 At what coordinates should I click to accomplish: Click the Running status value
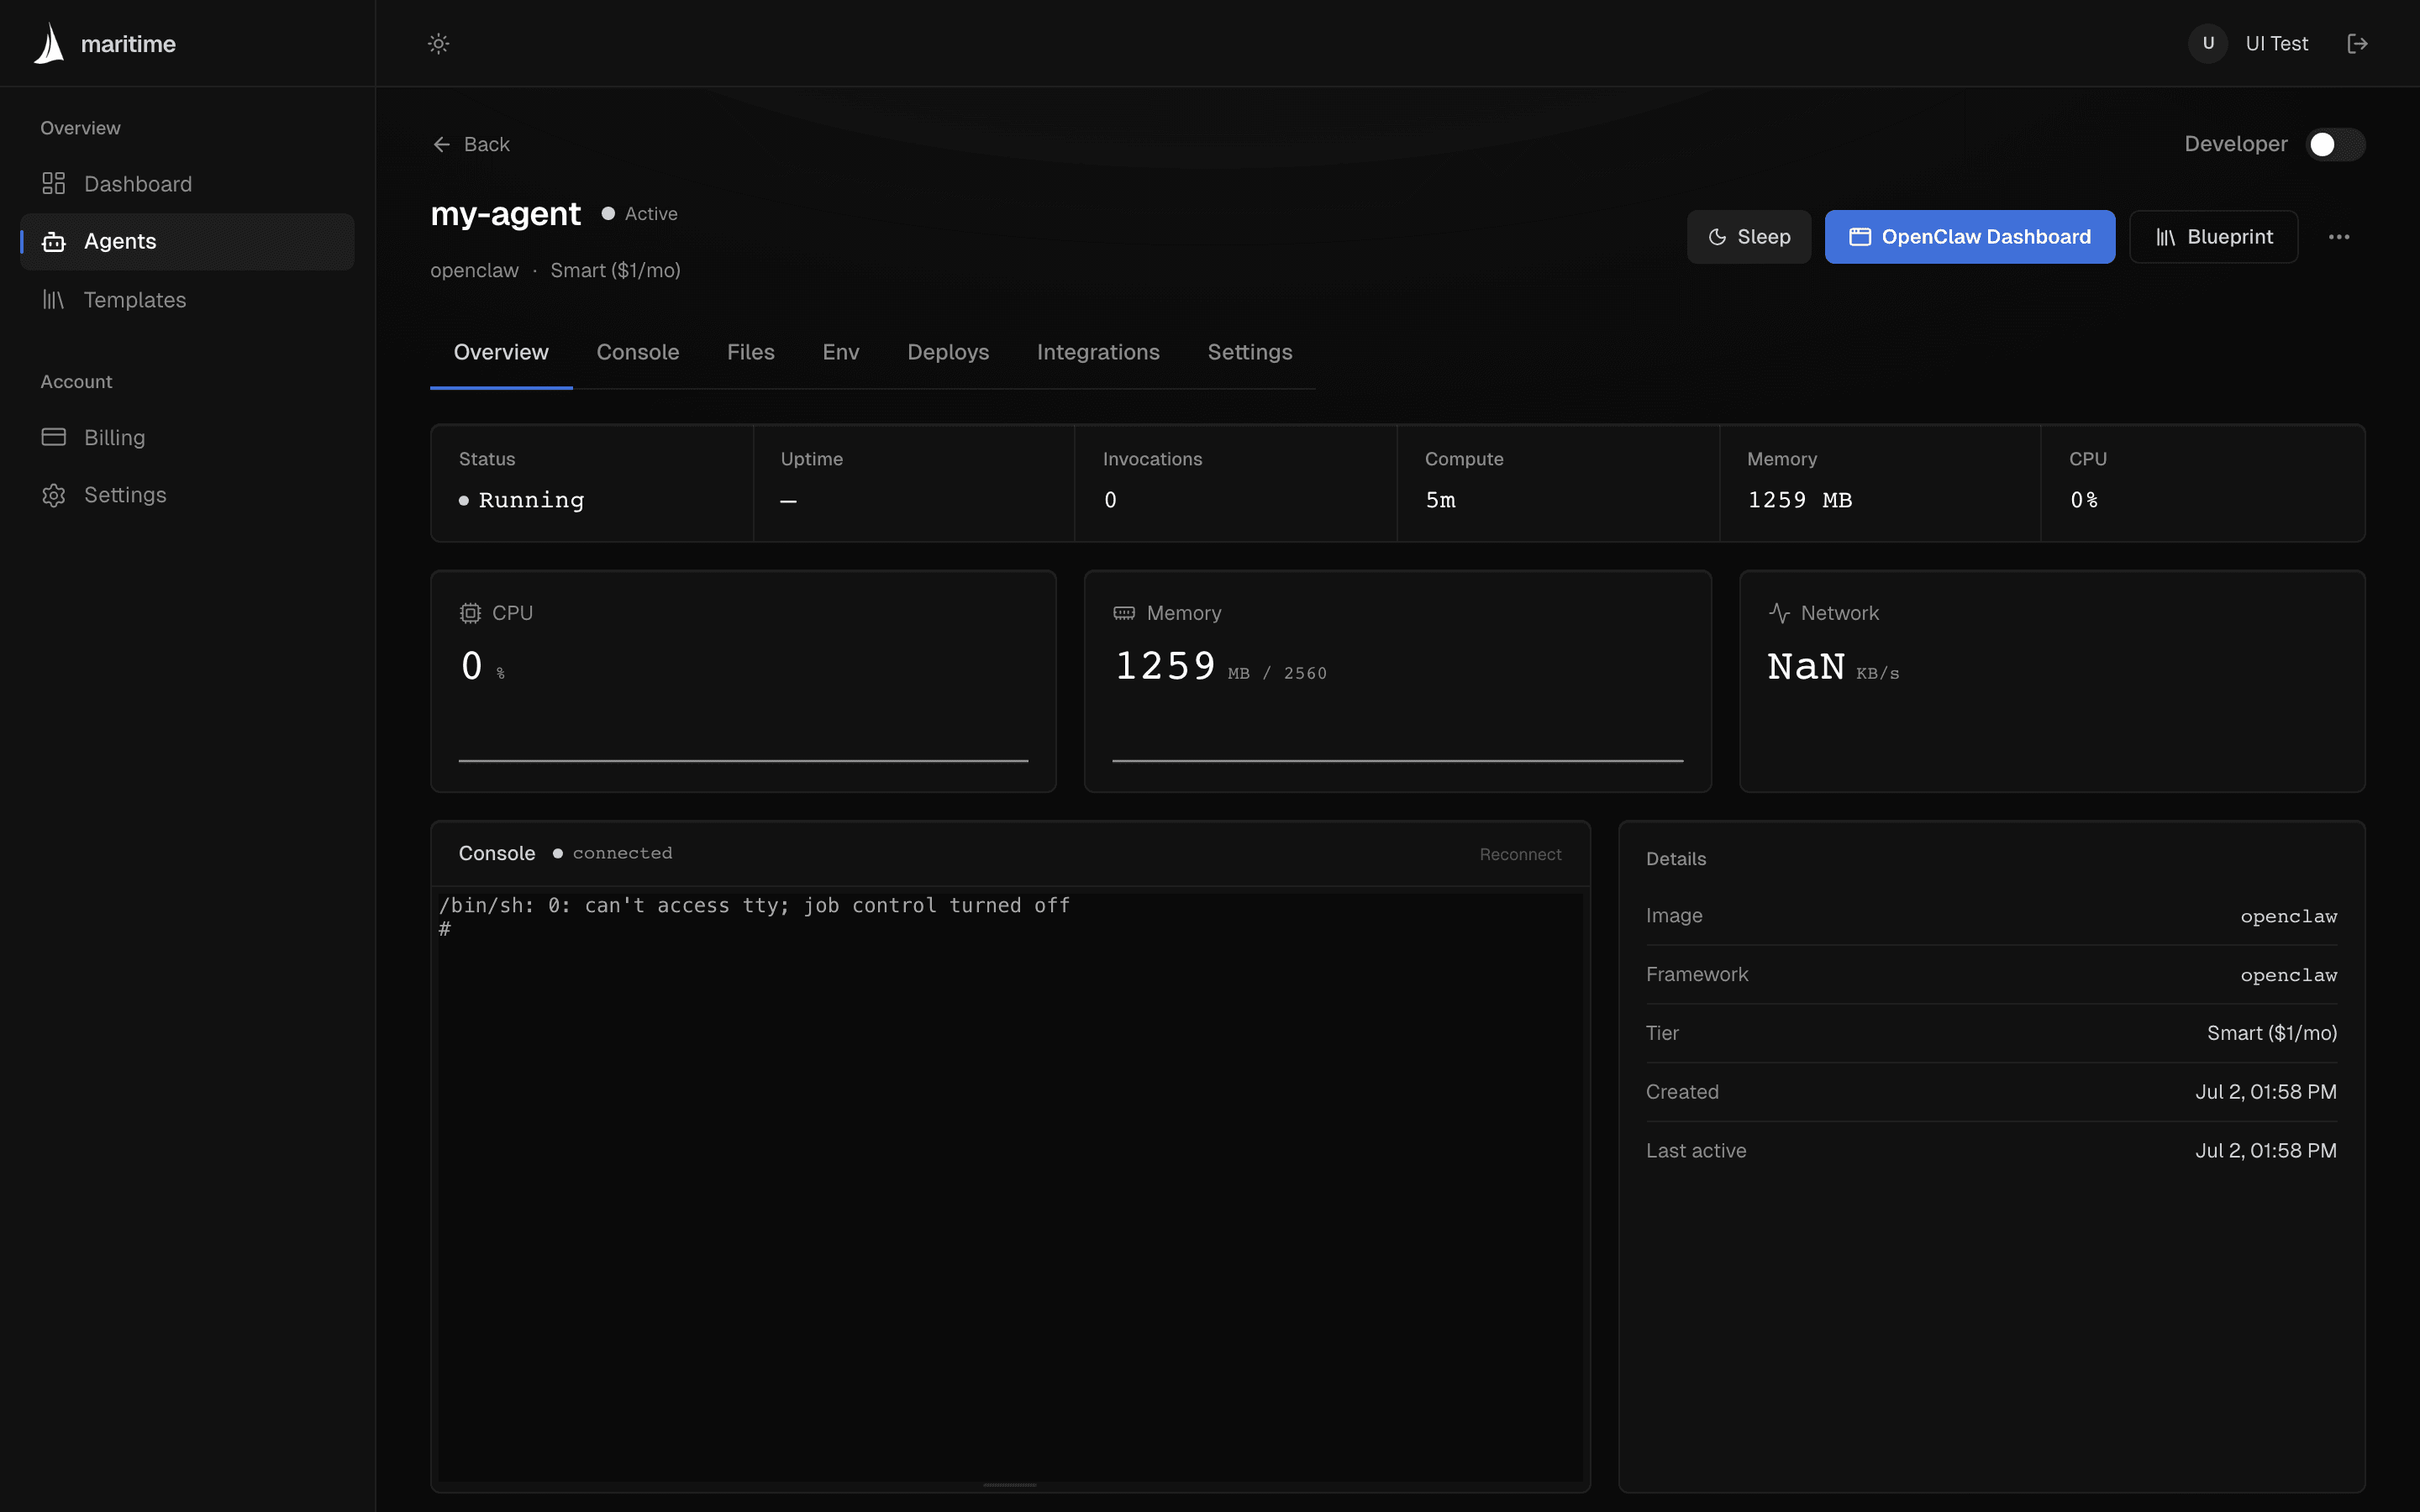point(522,500)
